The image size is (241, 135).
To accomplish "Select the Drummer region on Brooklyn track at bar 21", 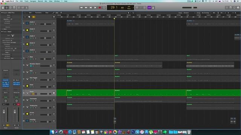I will click(x=90, y=65).
